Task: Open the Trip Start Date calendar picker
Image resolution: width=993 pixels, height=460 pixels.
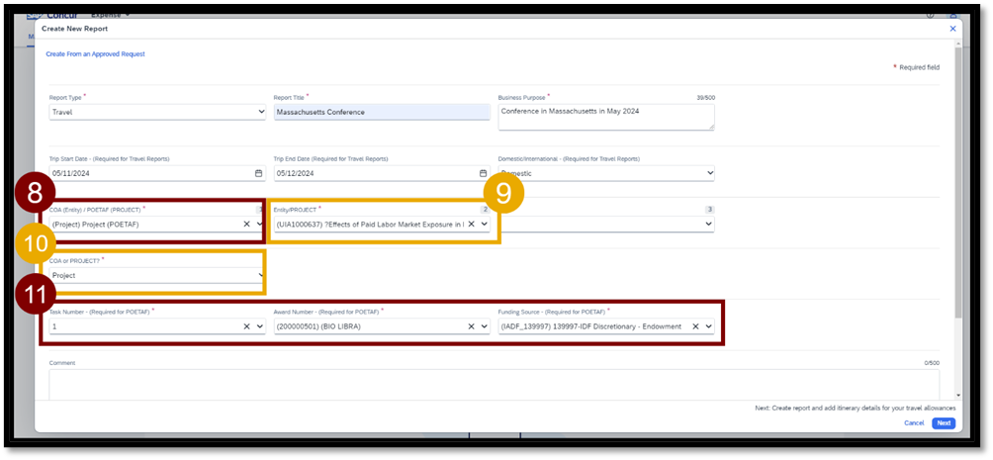Action: 259,173
